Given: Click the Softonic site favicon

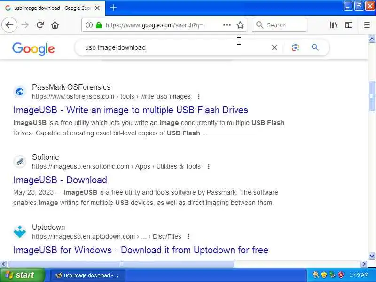Looking at the screenshot, I should pyautogui.click(x=20, y=161).
